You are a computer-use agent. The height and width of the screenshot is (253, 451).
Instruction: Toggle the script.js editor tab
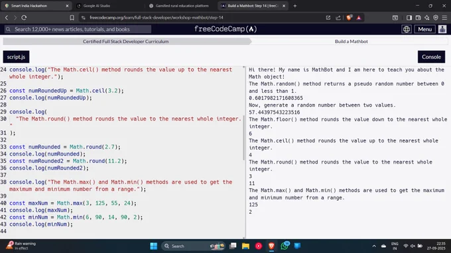pos(16,57)
